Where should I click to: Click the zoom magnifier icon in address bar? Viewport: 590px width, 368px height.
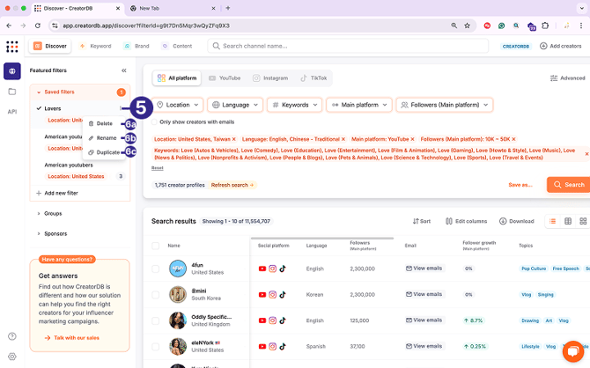[x=454, y=26]
